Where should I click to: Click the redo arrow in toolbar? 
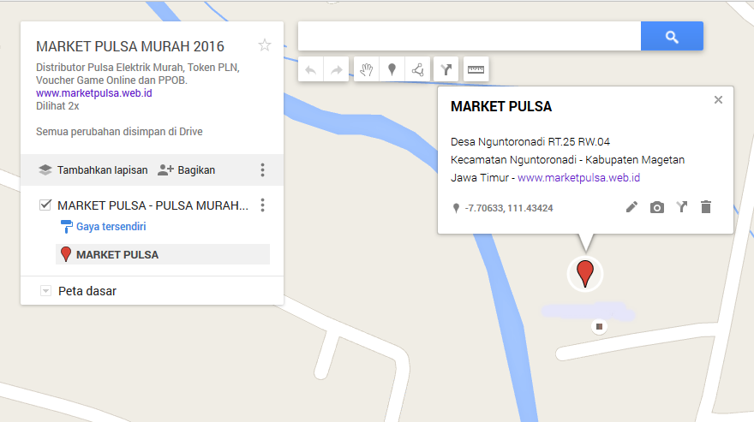point(336,70)
